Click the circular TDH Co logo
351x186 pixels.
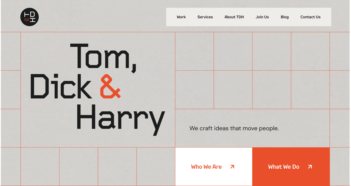coord(29,17)
